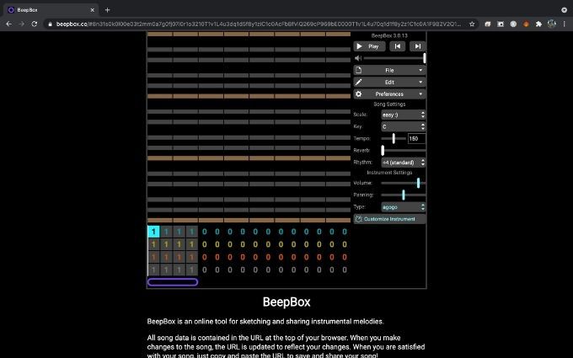Image resolution: width=573 pixels, height=358 pixels.
Task: Click the Song Settings label
Action: [389, 104]
